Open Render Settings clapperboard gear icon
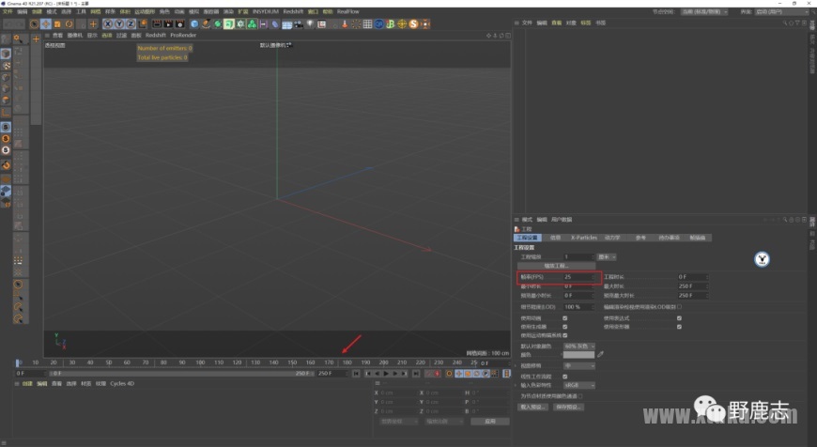 coord(179,24)
